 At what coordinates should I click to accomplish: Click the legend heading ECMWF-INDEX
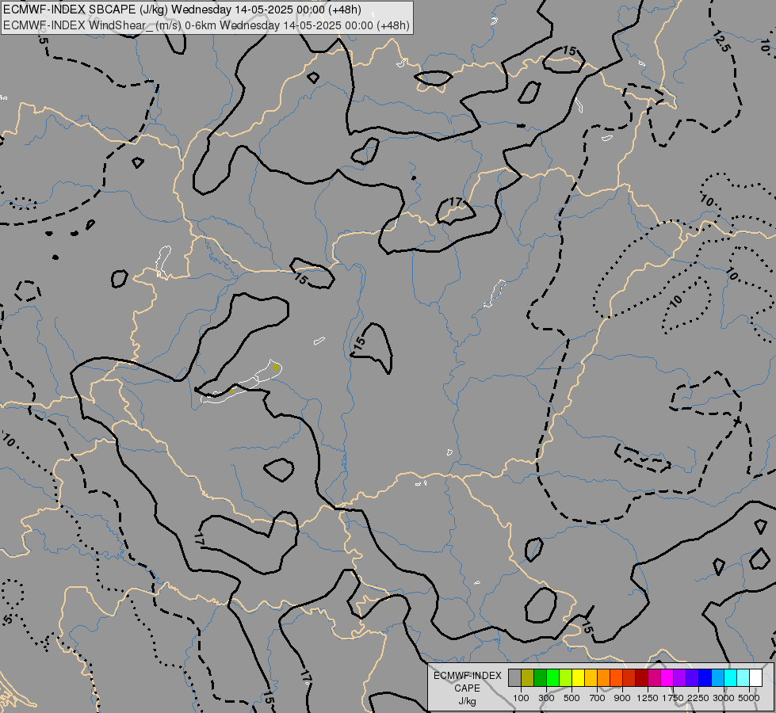[467, 676]
